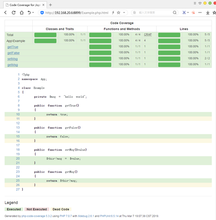
Task: Open the hamburger menu in title bar
Action: click(195, 3)
